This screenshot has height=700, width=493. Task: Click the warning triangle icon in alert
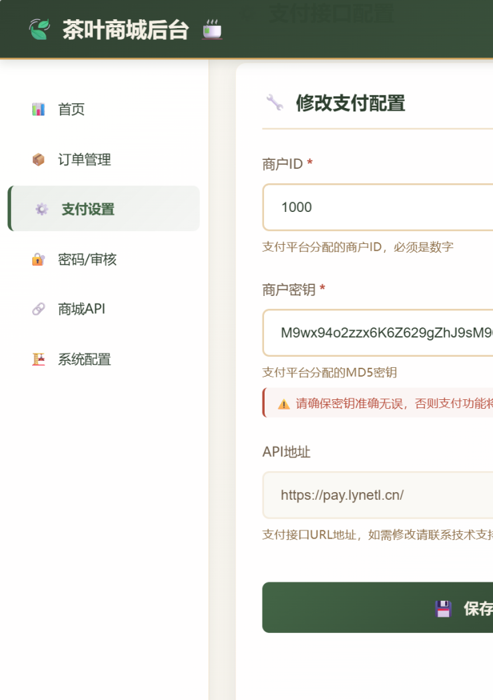pyautogui.click(x=284, y=404)
